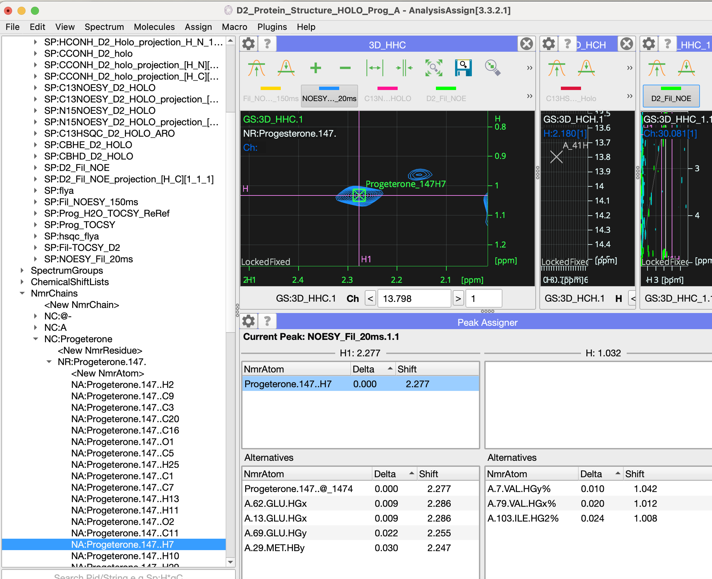Toggle the D2_Fil_NOE spectrum in 3D_HHC
712x579 pixels.
coord(446,96)
